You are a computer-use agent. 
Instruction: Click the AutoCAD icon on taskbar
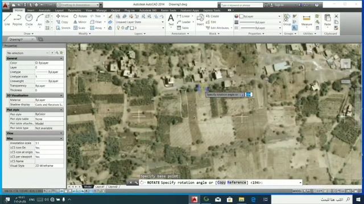(x=195, y=199)
